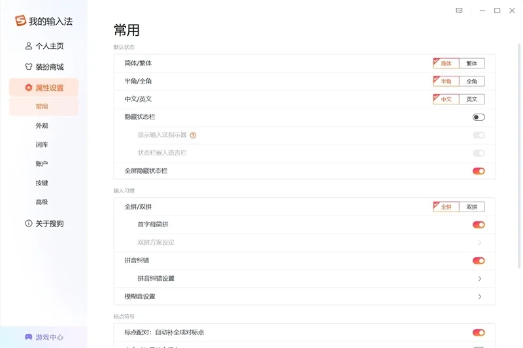
Task: Click 双拼方案设定 row label
Action: (x=156, y=242)
